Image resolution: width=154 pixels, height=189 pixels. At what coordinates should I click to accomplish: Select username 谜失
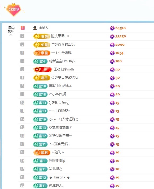coord(58,152)
